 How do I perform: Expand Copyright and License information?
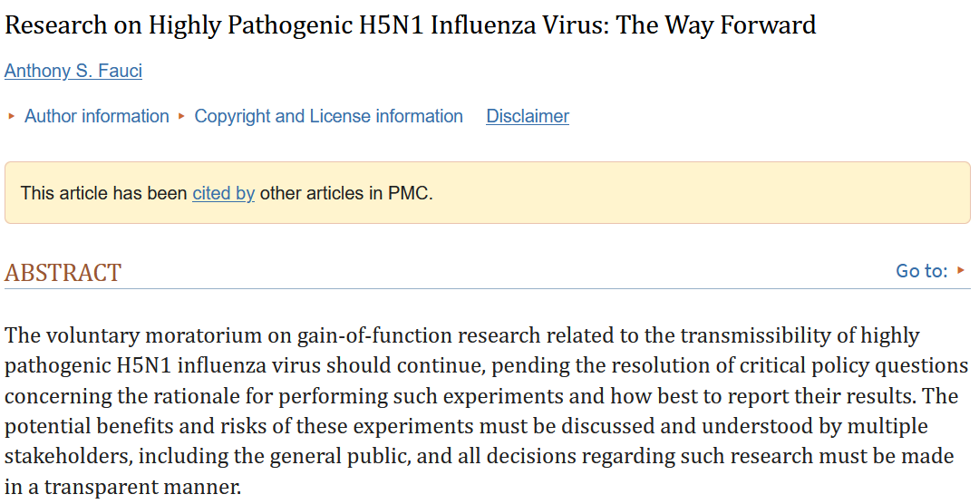[328, 116]
